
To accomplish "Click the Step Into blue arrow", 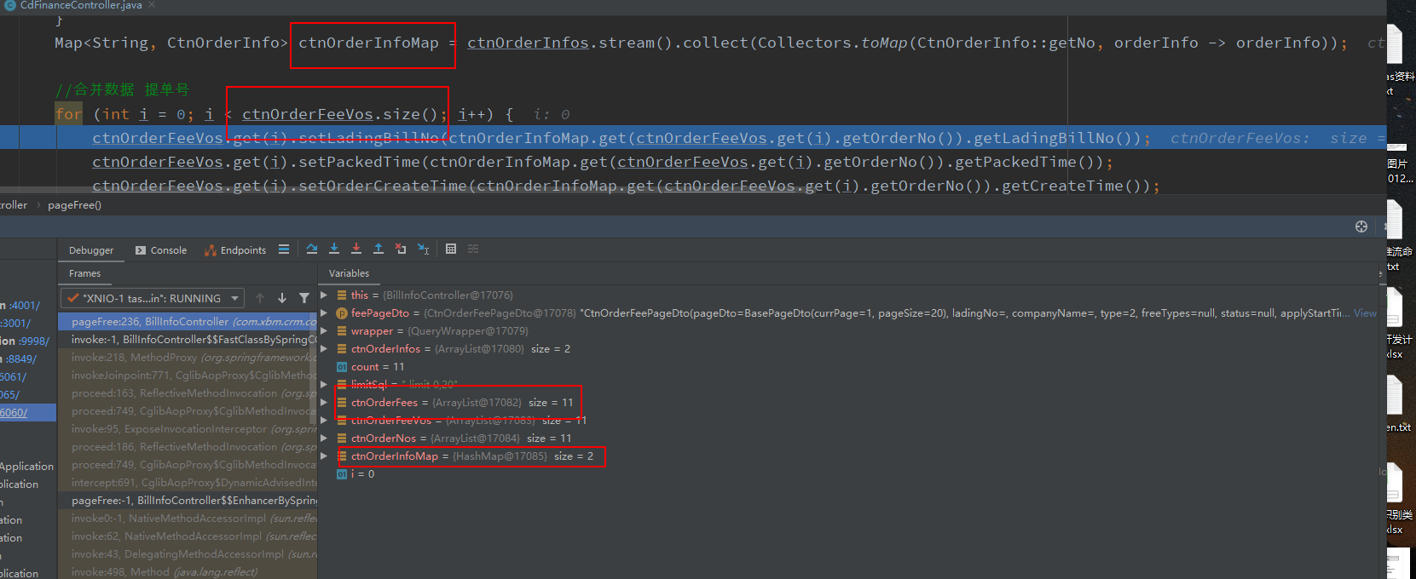I will (x=334, y=249).
